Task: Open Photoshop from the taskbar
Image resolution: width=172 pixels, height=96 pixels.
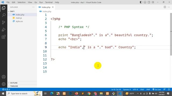Action: (70, 94)
